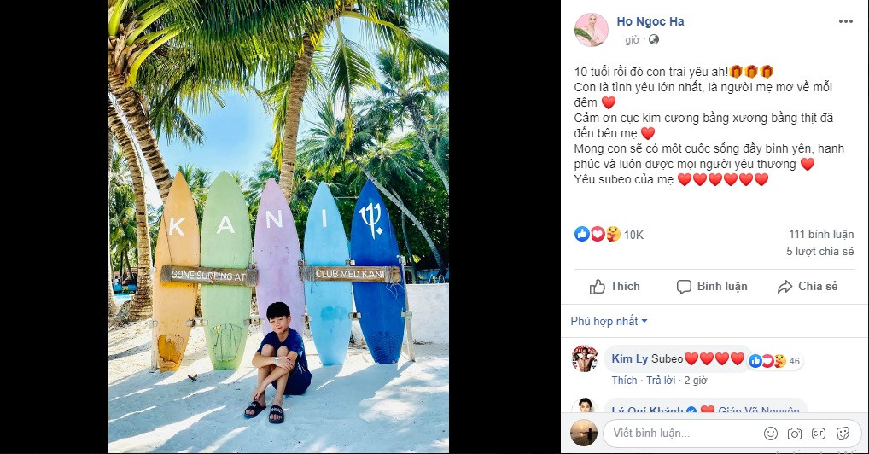Insert a GIF using the GIF icon

point(819,433)
